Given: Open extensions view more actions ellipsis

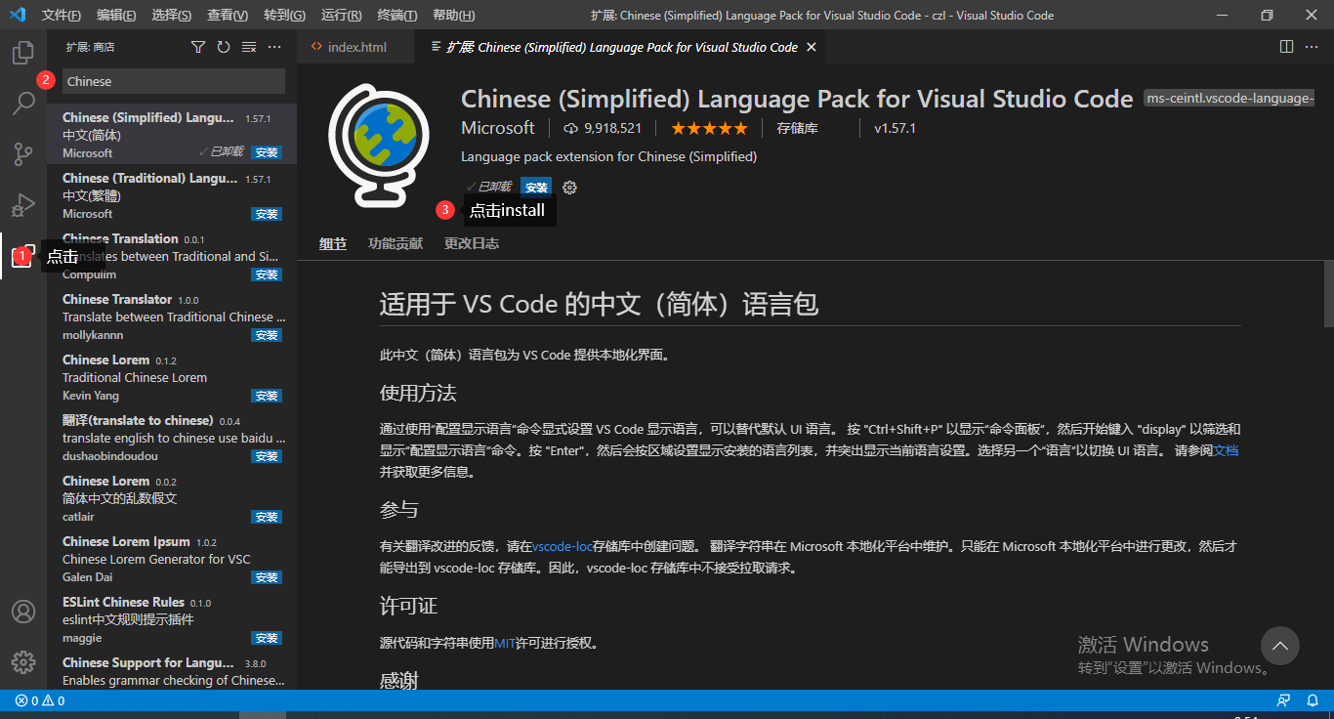Looking at the screenshot, I should point(274,47).
